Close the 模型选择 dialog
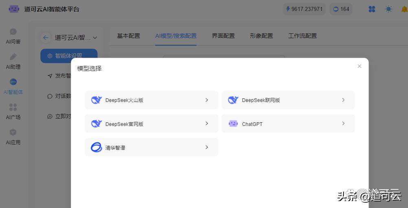Screen dimensions: 408x208 [359, 66]
